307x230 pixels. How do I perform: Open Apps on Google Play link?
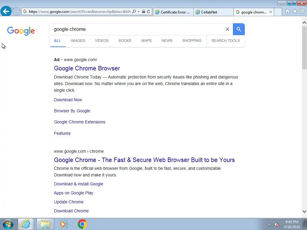point(74,193)
